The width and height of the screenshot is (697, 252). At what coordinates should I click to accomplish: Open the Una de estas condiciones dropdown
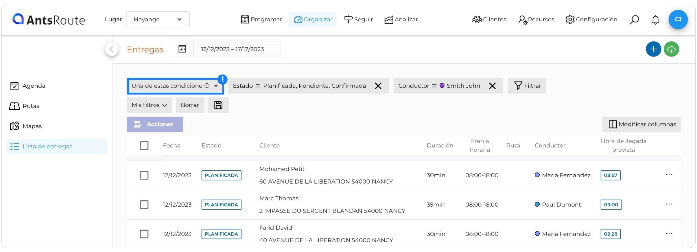175,86
